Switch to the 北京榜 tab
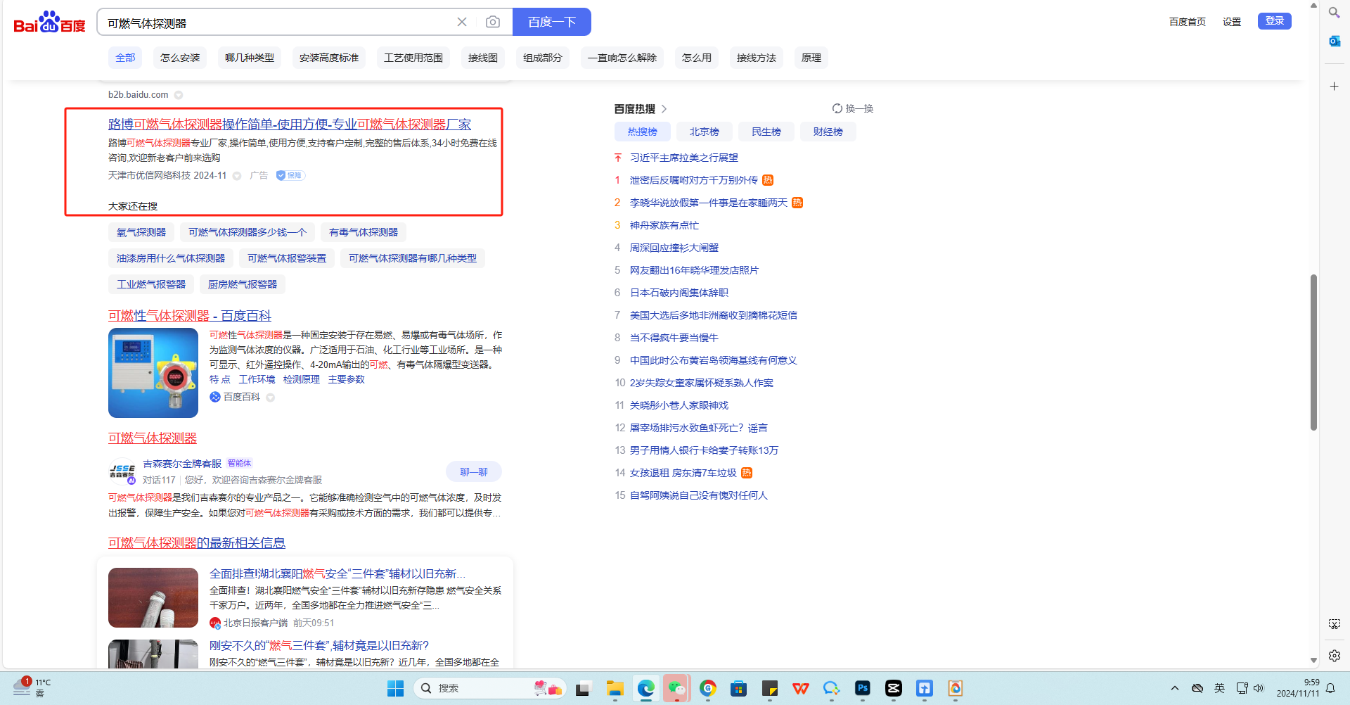The height and width of the screenshot is (705, 1350). click(x=704, y=132)
